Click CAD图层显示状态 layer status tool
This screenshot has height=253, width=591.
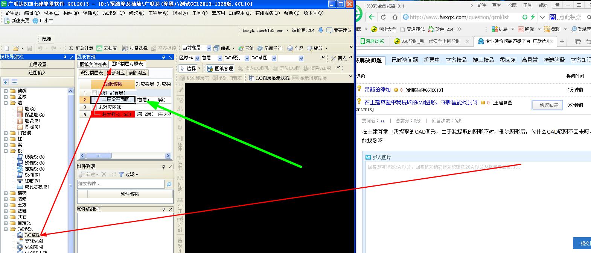(x=269, y=78)
